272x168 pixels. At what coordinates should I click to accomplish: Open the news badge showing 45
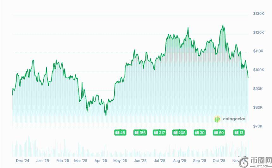tap(120, 133)
